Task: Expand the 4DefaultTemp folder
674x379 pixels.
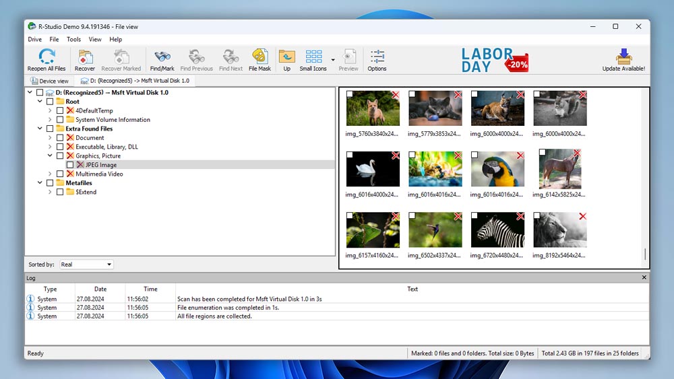Action: 50,110
